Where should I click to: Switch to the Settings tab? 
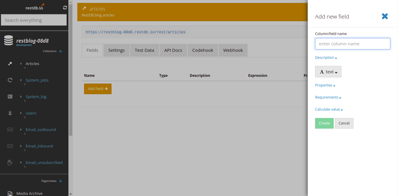click(116, 50)
